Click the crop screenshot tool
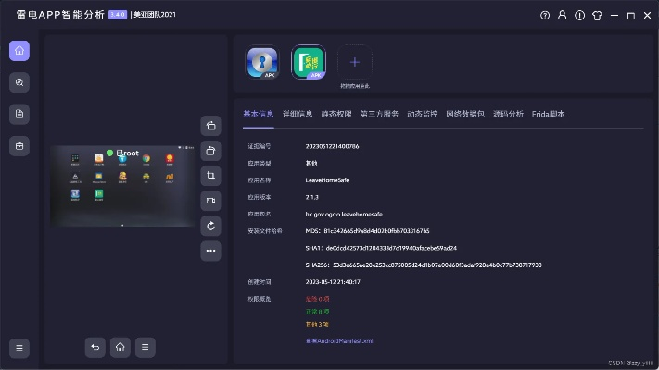659x370 pixels. tap(211, 176)
